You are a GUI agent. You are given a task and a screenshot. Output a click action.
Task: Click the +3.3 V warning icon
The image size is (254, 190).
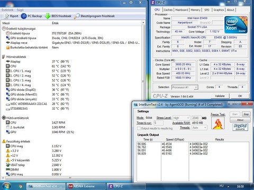(x=8, y=150)
